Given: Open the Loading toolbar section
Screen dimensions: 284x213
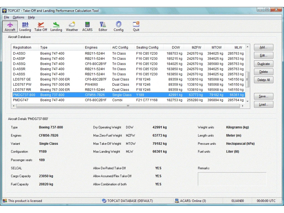Looking at the screenshot, I should click(25, 26).
